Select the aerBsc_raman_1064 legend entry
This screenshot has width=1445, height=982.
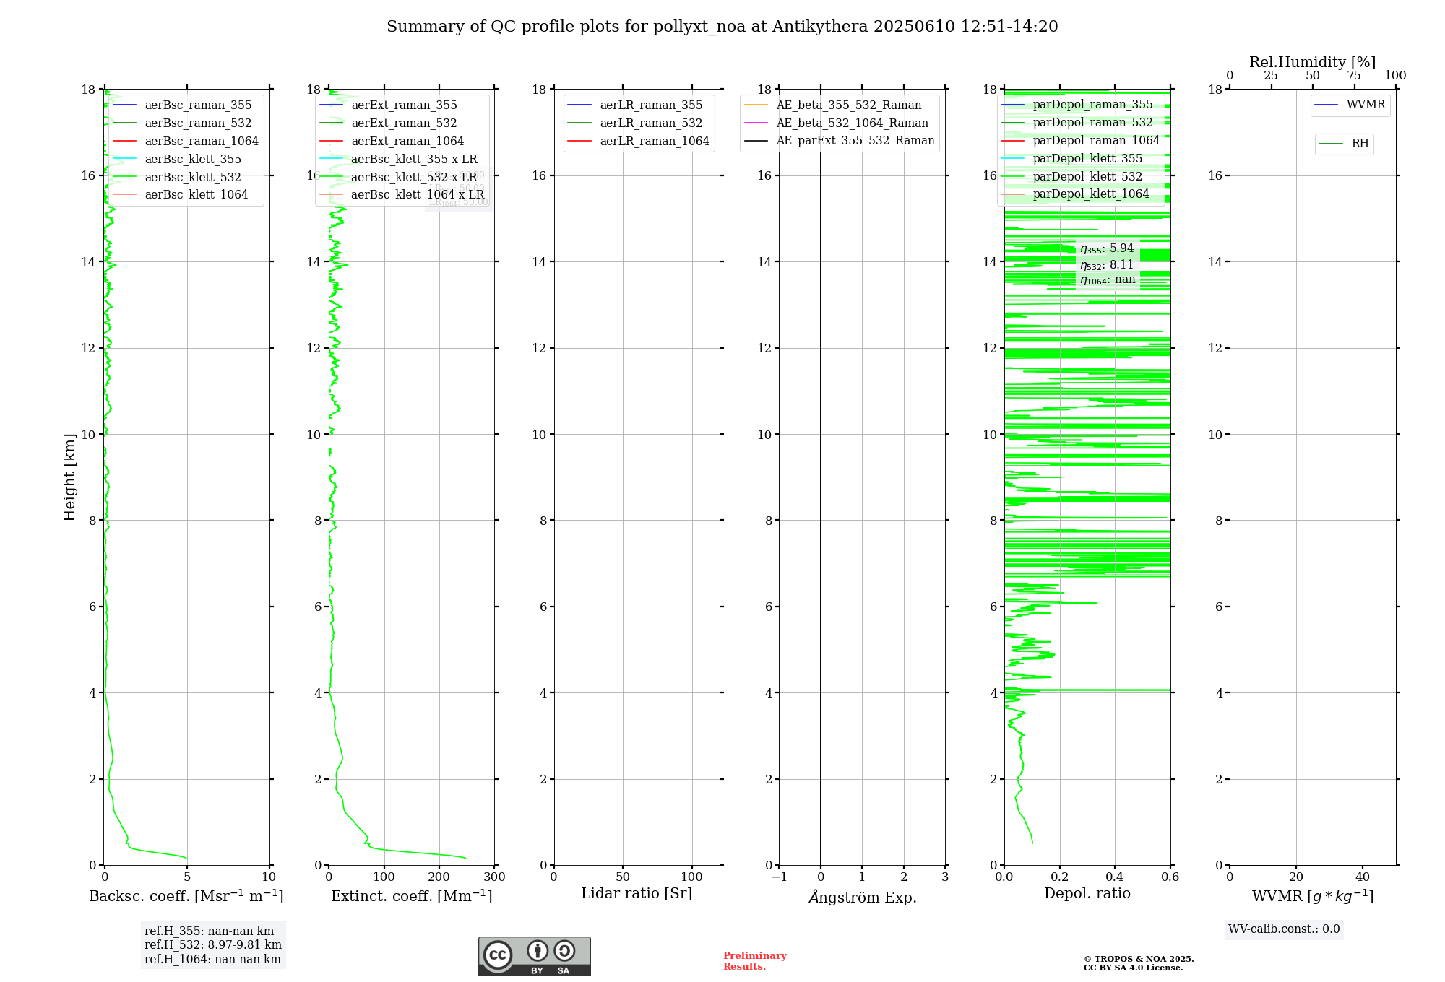click(186, 142)
